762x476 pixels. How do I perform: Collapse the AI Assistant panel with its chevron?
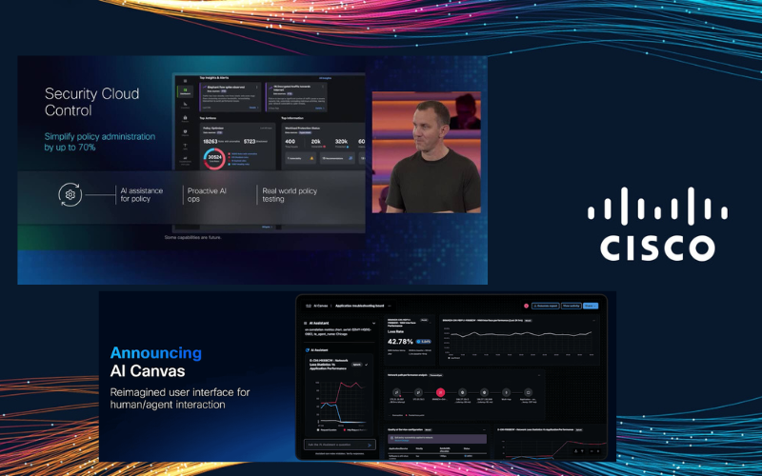pos(373,323)
